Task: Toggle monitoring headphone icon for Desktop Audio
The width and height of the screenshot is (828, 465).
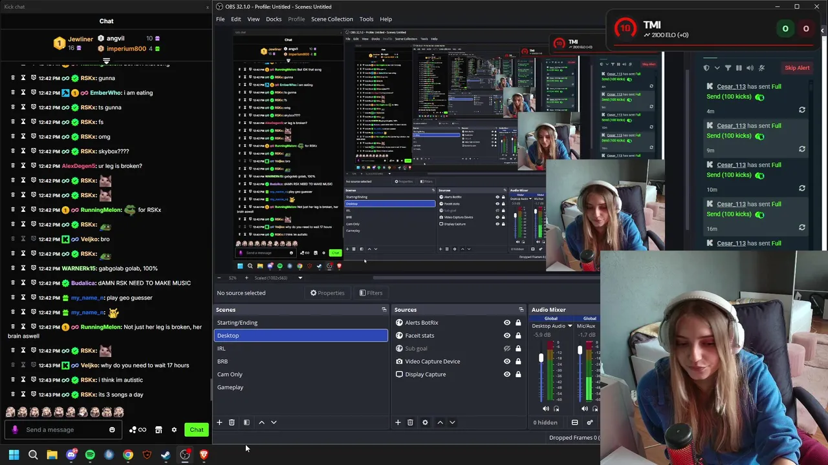Action: click(x=556, y=408)
